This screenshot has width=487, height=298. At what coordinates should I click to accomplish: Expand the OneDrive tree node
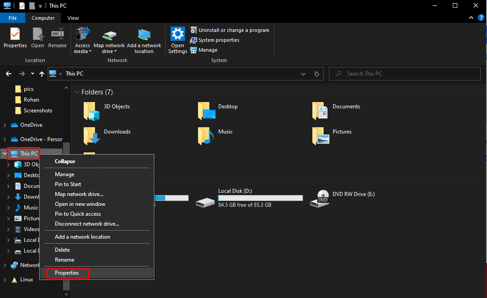click(5, 125)
